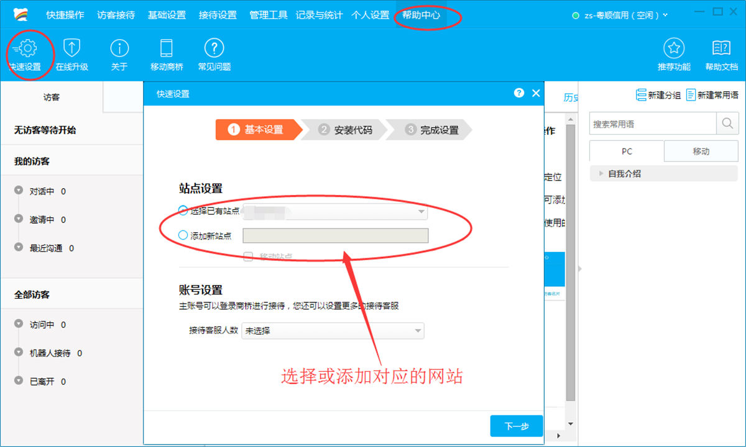This screenshot has width=746, height=447.
Task: Open 在线升级 upgrade icon
Action: point(72,48)
